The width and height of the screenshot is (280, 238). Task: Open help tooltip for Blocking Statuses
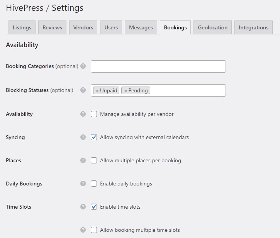tap(83, 90)
